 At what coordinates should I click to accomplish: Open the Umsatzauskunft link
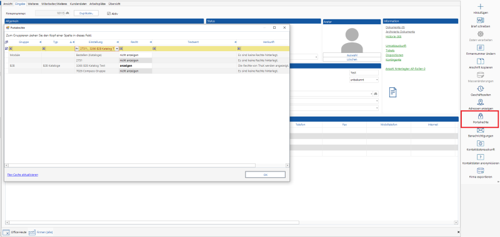click(396, 46)
